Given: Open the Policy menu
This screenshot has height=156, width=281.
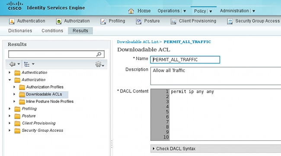Looking at the screenshot, I should (x=200, y=11).
